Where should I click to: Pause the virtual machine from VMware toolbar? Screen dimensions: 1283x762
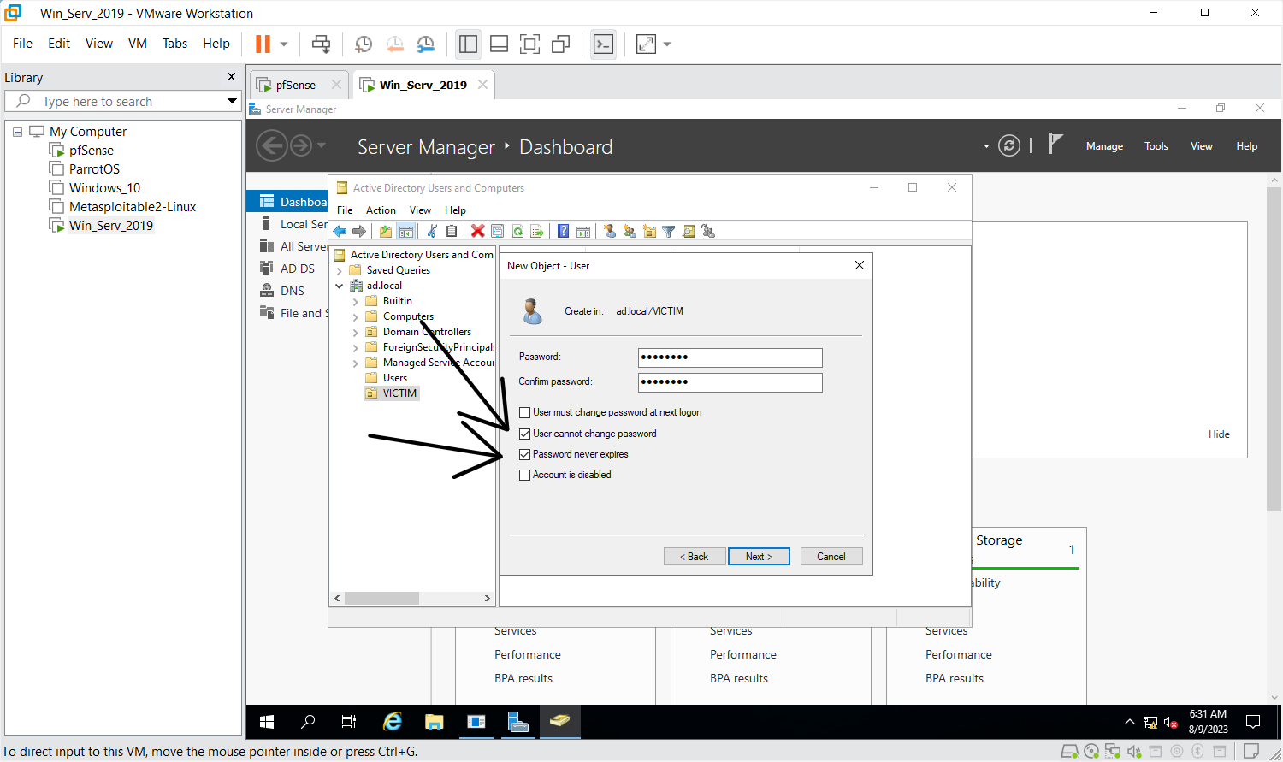[x=263, y=44]
